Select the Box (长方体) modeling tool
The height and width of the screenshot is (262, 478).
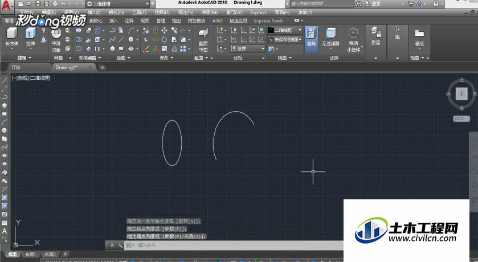coord(12,37)
